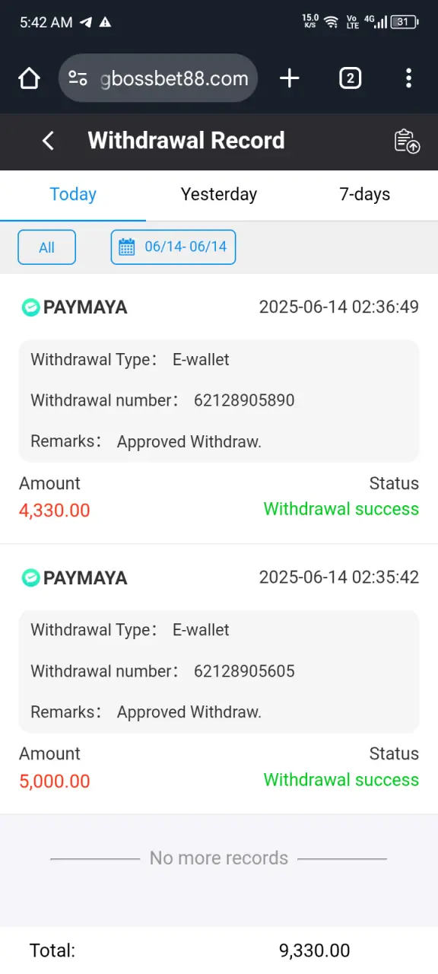Tap Withdrawal success status of 5,000.00 record

pos(341,780)
